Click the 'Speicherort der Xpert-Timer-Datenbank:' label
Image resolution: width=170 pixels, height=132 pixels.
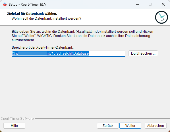coord(43,48)
